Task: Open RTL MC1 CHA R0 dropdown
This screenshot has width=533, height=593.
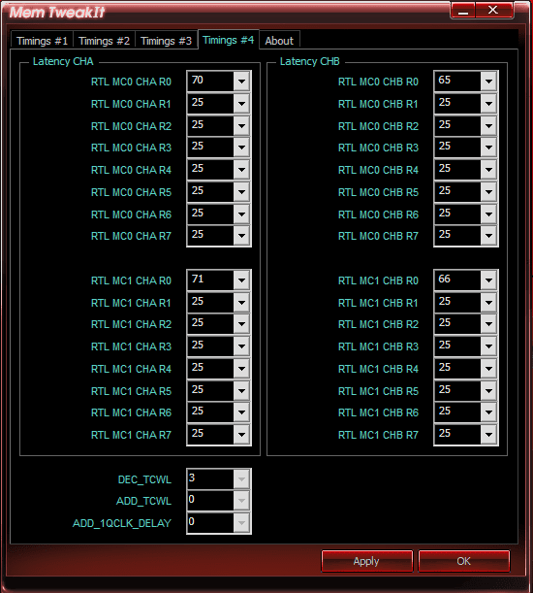Action: (x=241, y=280)
